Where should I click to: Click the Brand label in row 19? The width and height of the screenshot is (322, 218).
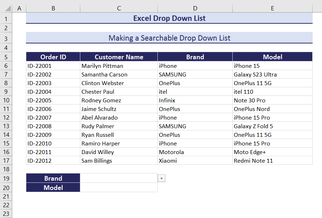(53, 178)
